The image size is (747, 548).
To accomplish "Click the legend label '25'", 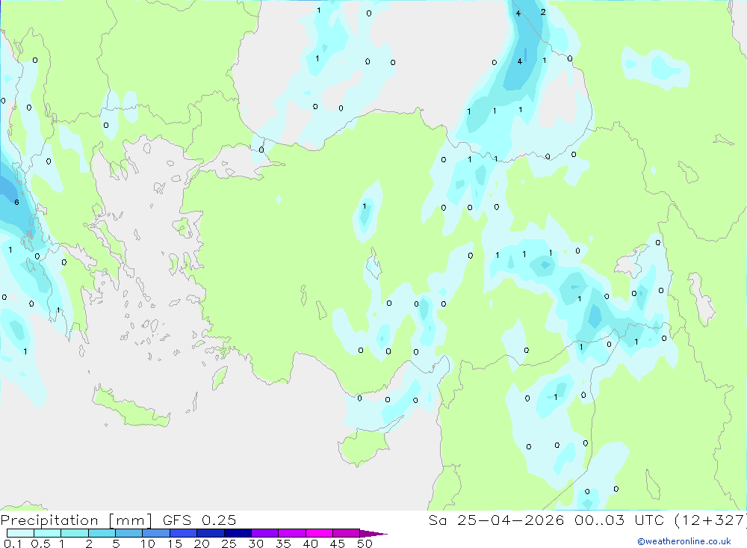I will pyautogui.click(x=229, y=544).
